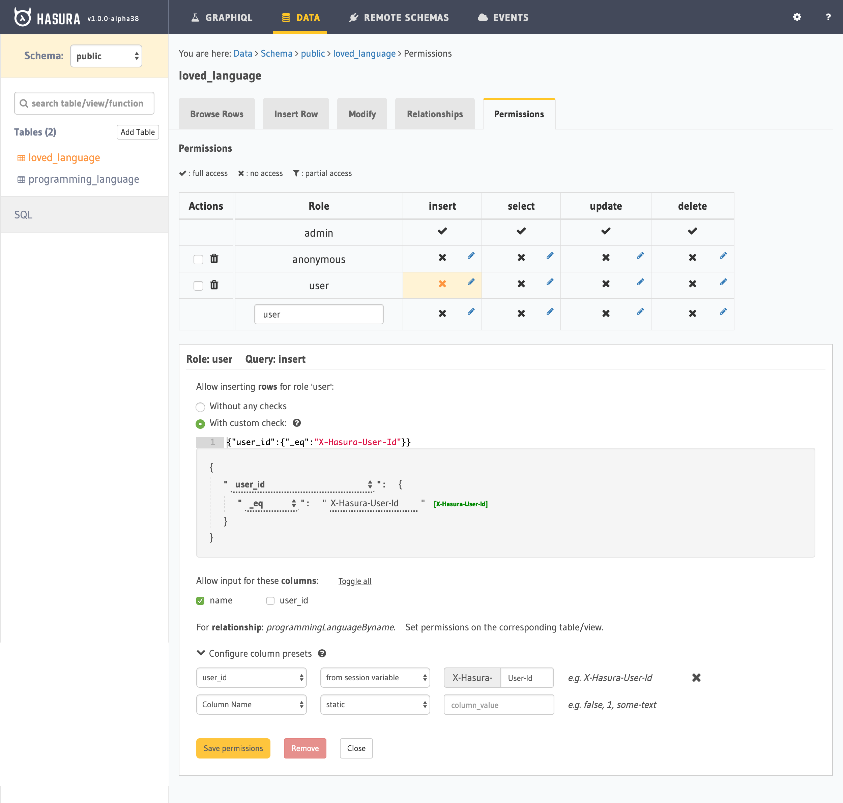Open the help question mark icon
The height and width of the screenshot is (803, 843).
coord(828,17)
